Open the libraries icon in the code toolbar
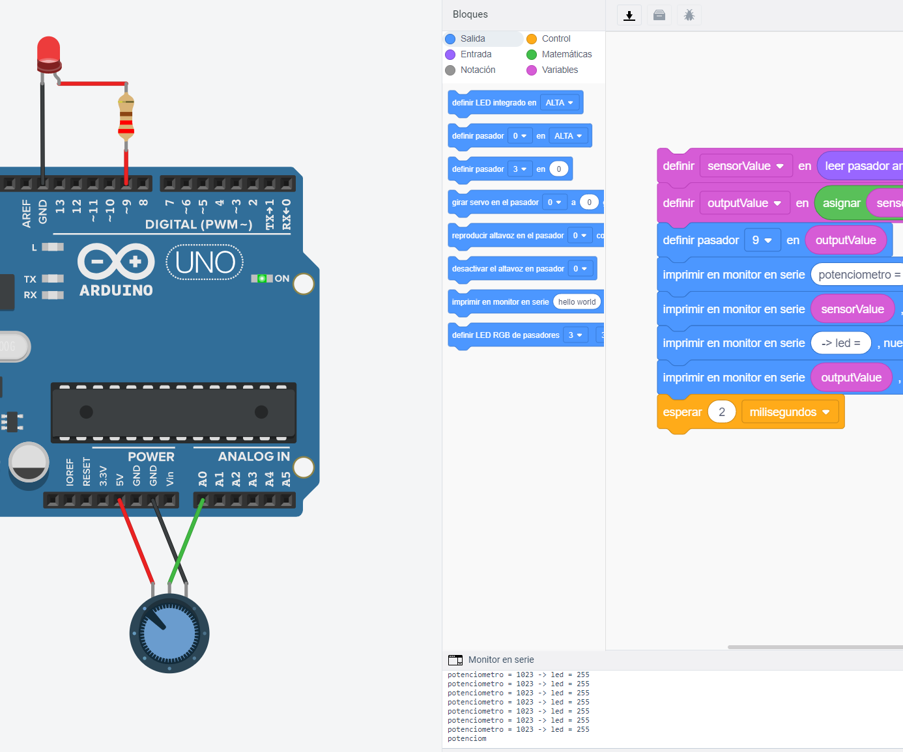 [x=659, y=15]
